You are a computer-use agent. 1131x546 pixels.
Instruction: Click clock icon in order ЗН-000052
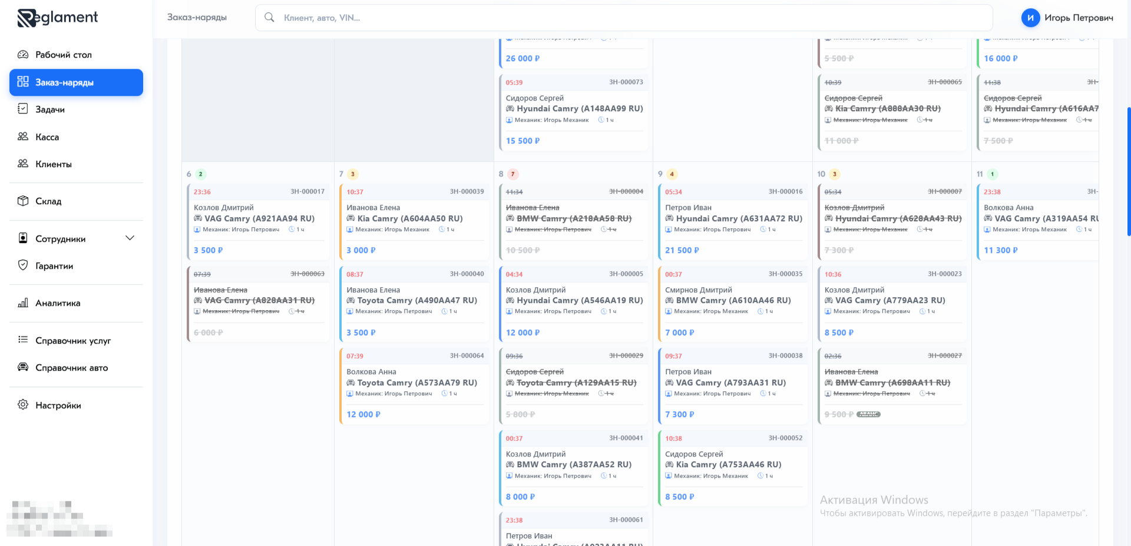pos(760,476)
